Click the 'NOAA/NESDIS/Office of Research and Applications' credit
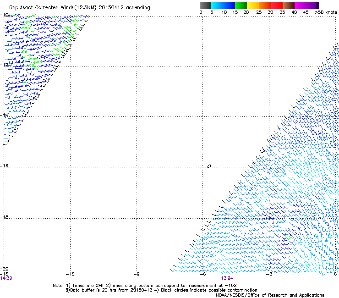 (x=270, y=295)
